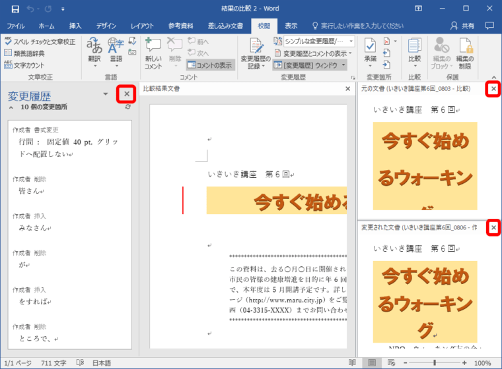Switch to the デザイン tab
Viewport: 502px width, 369px height.
pyautogui.click(x=106, y=26)
